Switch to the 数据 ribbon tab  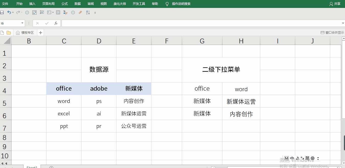(x=77, y=4)
